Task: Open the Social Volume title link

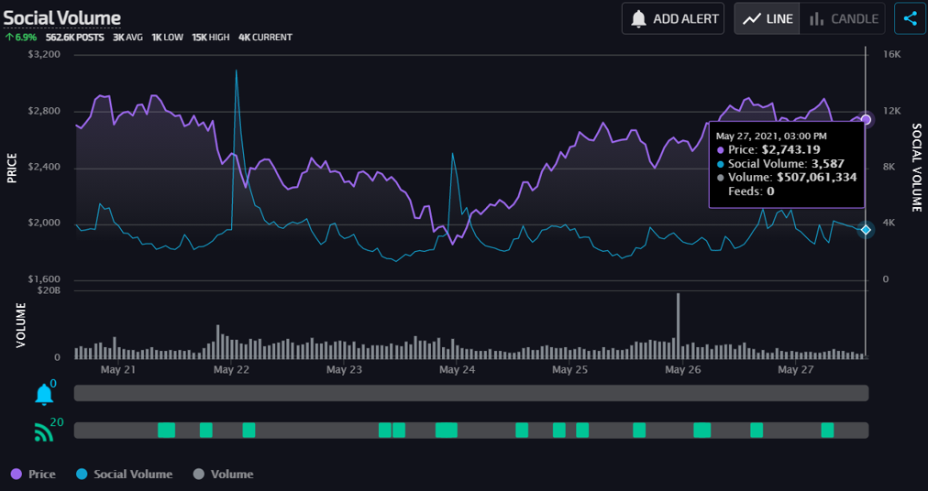Action: 62,17
